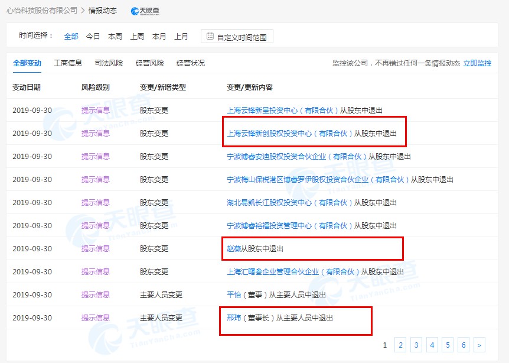The width and height of the screenshot is (509, 363).
Task: Filter by 本月
Action: [159, 37]
